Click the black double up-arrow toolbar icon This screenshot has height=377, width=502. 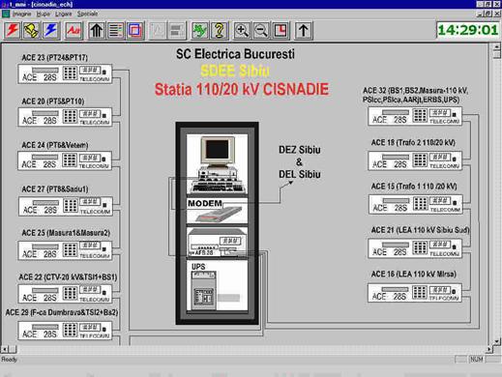pos(96,31)
